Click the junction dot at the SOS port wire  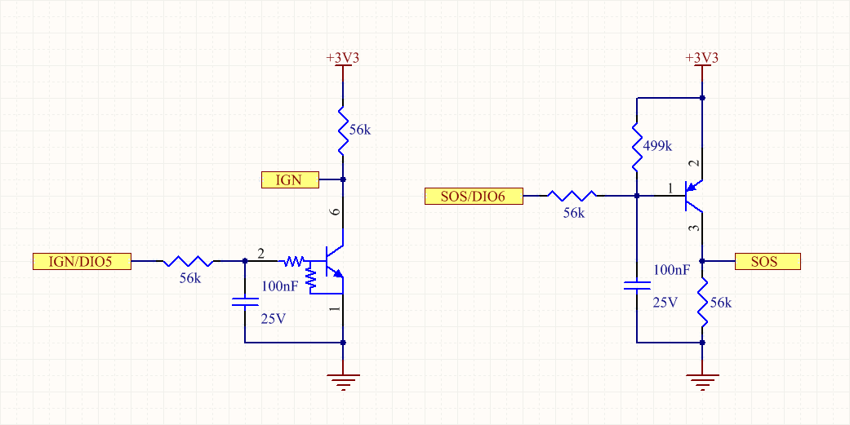[x=702, y=261]
